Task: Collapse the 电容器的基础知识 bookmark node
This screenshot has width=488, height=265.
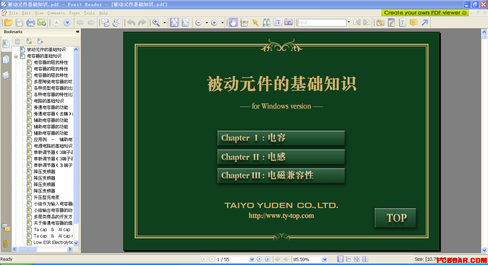Action: pyautogui.click(x=16, y=56)
